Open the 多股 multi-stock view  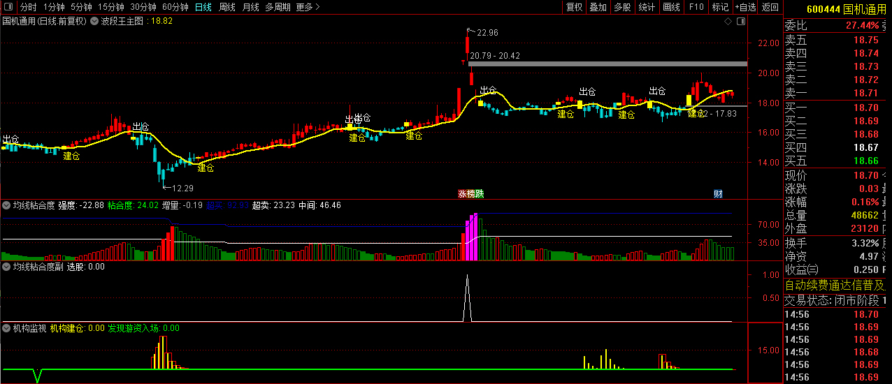coord(622,7)
